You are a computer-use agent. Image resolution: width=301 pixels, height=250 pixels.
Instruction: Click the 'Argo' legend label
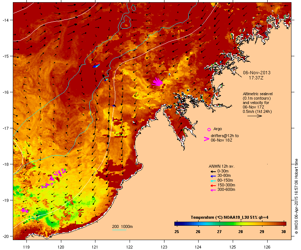click(218, 129)
